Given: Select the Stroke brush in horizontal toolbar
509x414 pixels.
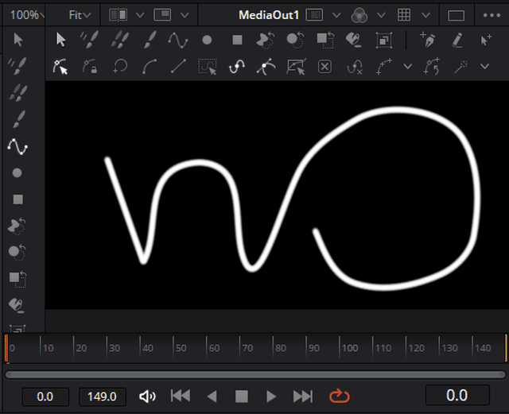Looking at the screenshot, I should 150,40.
